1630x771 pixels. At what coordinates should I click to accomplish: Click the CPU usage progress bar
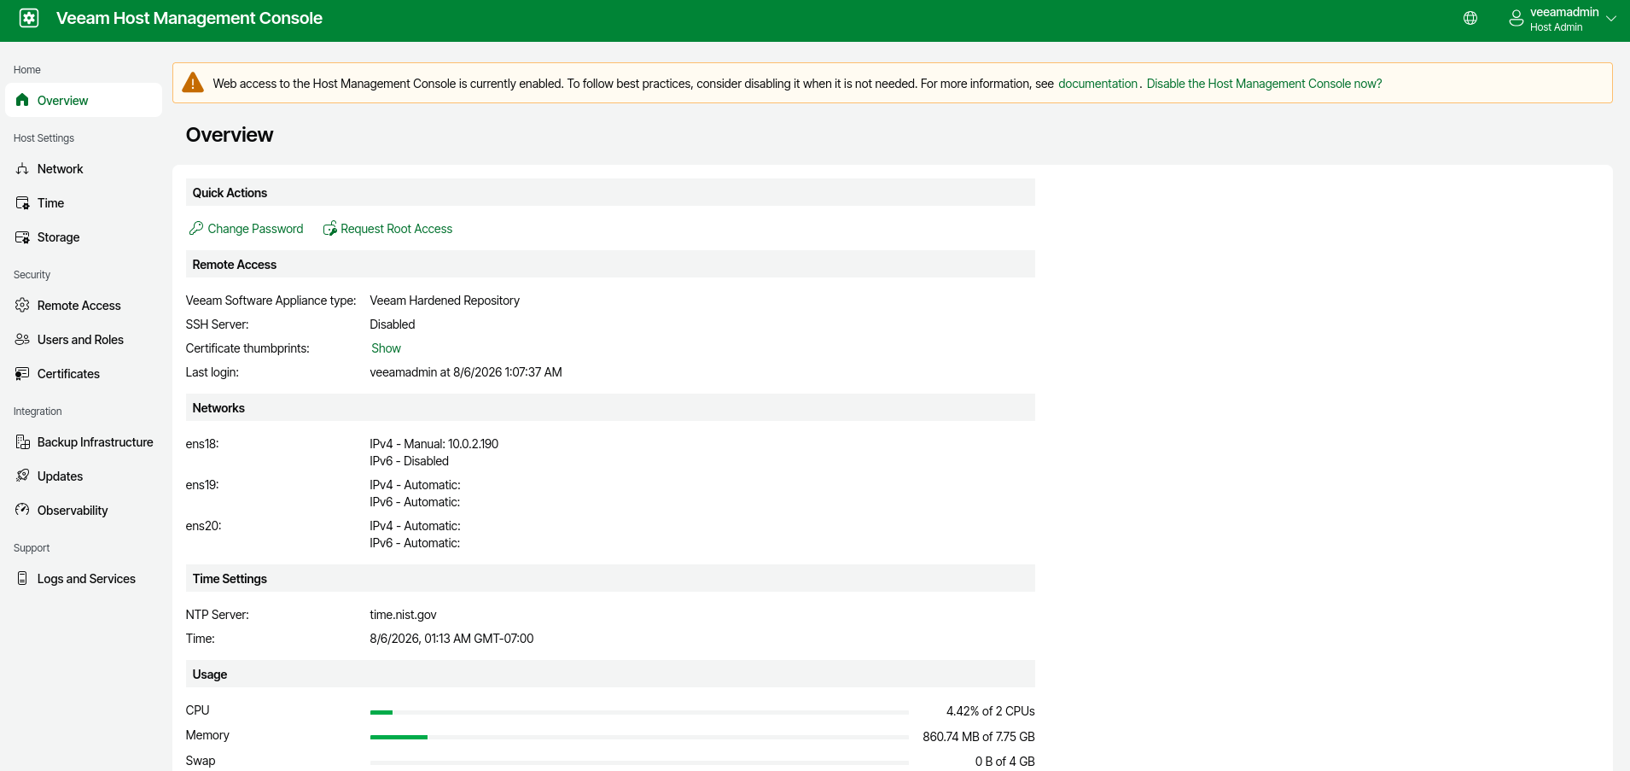[639, 712]
